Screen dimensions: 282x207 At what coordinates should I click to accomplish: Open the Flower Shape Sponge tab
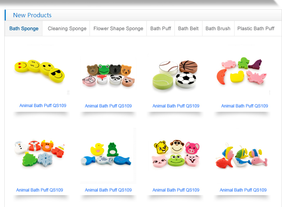118,29
